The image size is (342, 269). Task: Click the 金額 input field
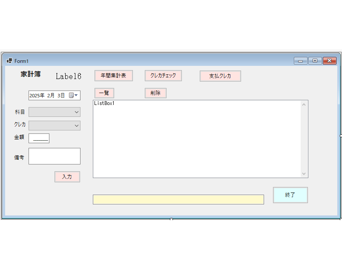[39, 138]
